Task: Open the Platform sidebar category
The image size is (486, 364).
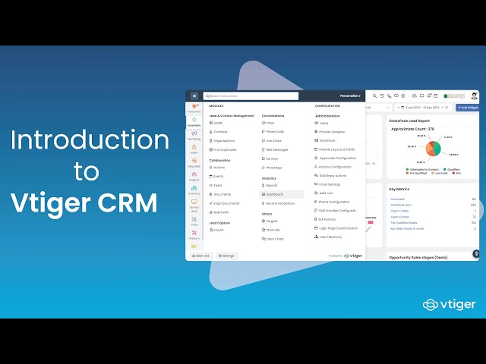Action: [194, 235]
